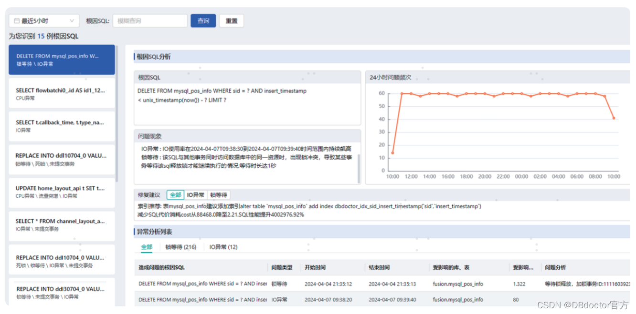Select REPLACE INTO ddl30704_0 card
The height and width of the screenshot is (314, 636).
pyautogui.click(x=62, y=292)
